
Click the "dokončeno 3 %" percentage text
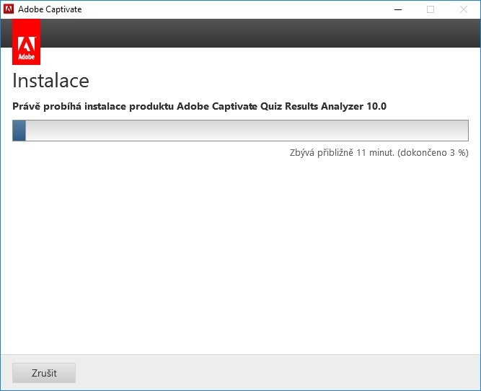(x=433, y=152)
